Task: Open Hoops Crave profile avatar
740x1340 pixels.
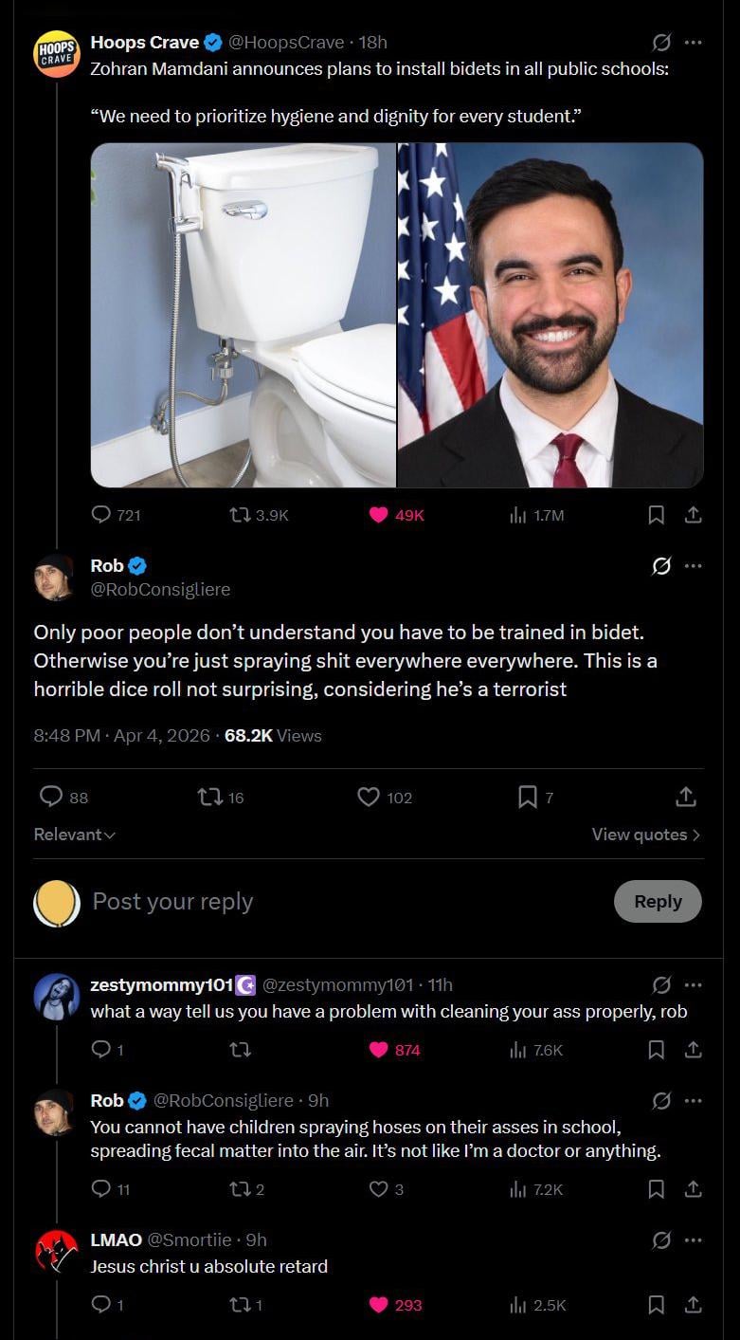Action: click(57, 53)
